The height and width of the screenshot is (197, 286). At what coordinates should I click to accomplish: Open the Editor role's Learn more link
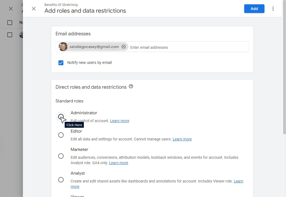click(x=182, y=139)
